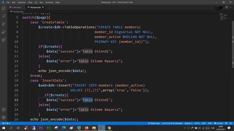Open the Go menu
Image resolution: width=234 pixels, height=131 pixels.
coord(36,3)
